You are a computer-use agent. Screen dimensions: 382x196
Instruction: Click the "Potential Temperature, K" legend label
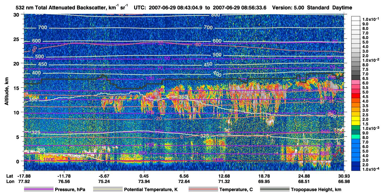[151, 190]
